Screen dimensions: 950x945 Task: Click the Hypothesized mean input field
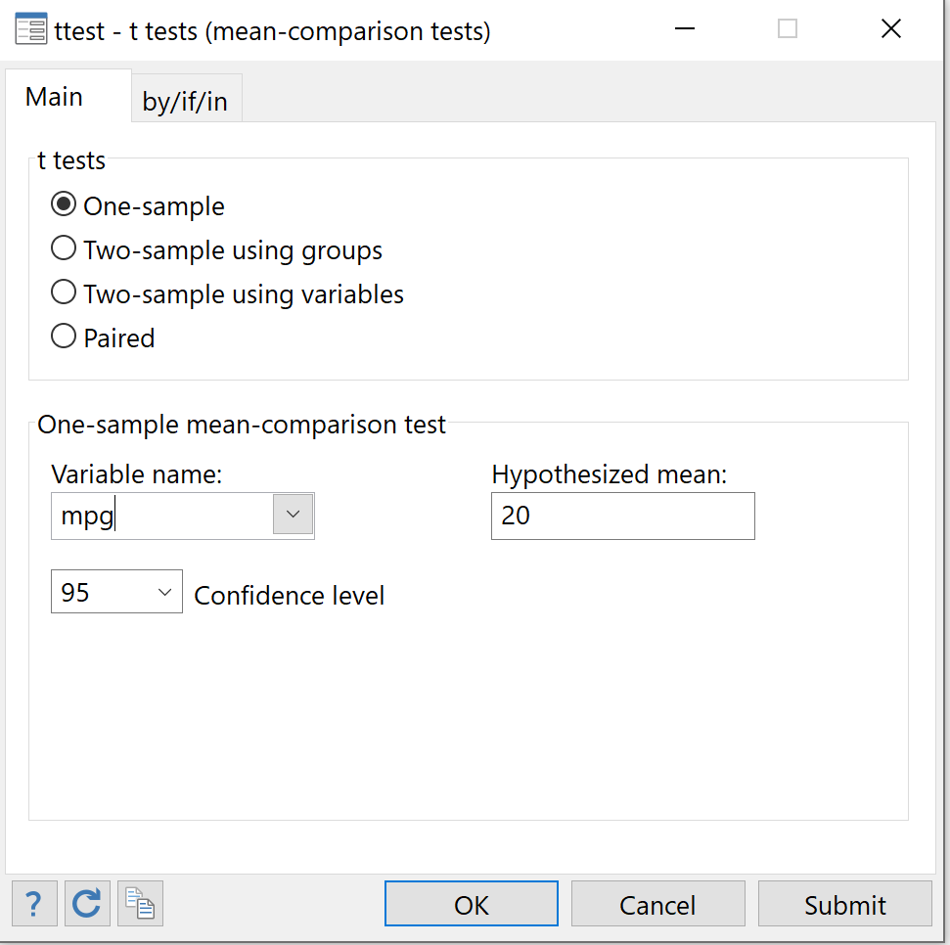(623, 517)
